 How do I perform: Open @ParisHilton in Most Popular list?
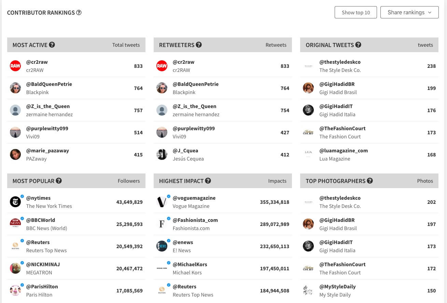[x=42, y=286]
